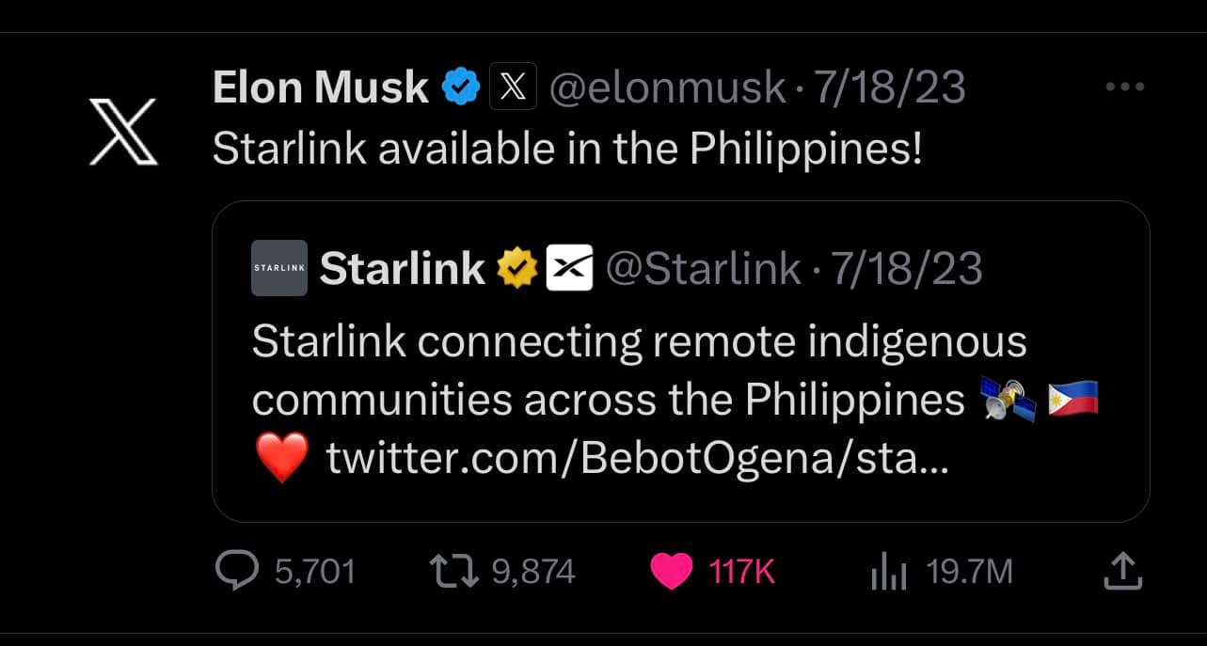Unlike the tweet using the pink heart
This screenshot has height=646, width=1207.
(672, 572)
